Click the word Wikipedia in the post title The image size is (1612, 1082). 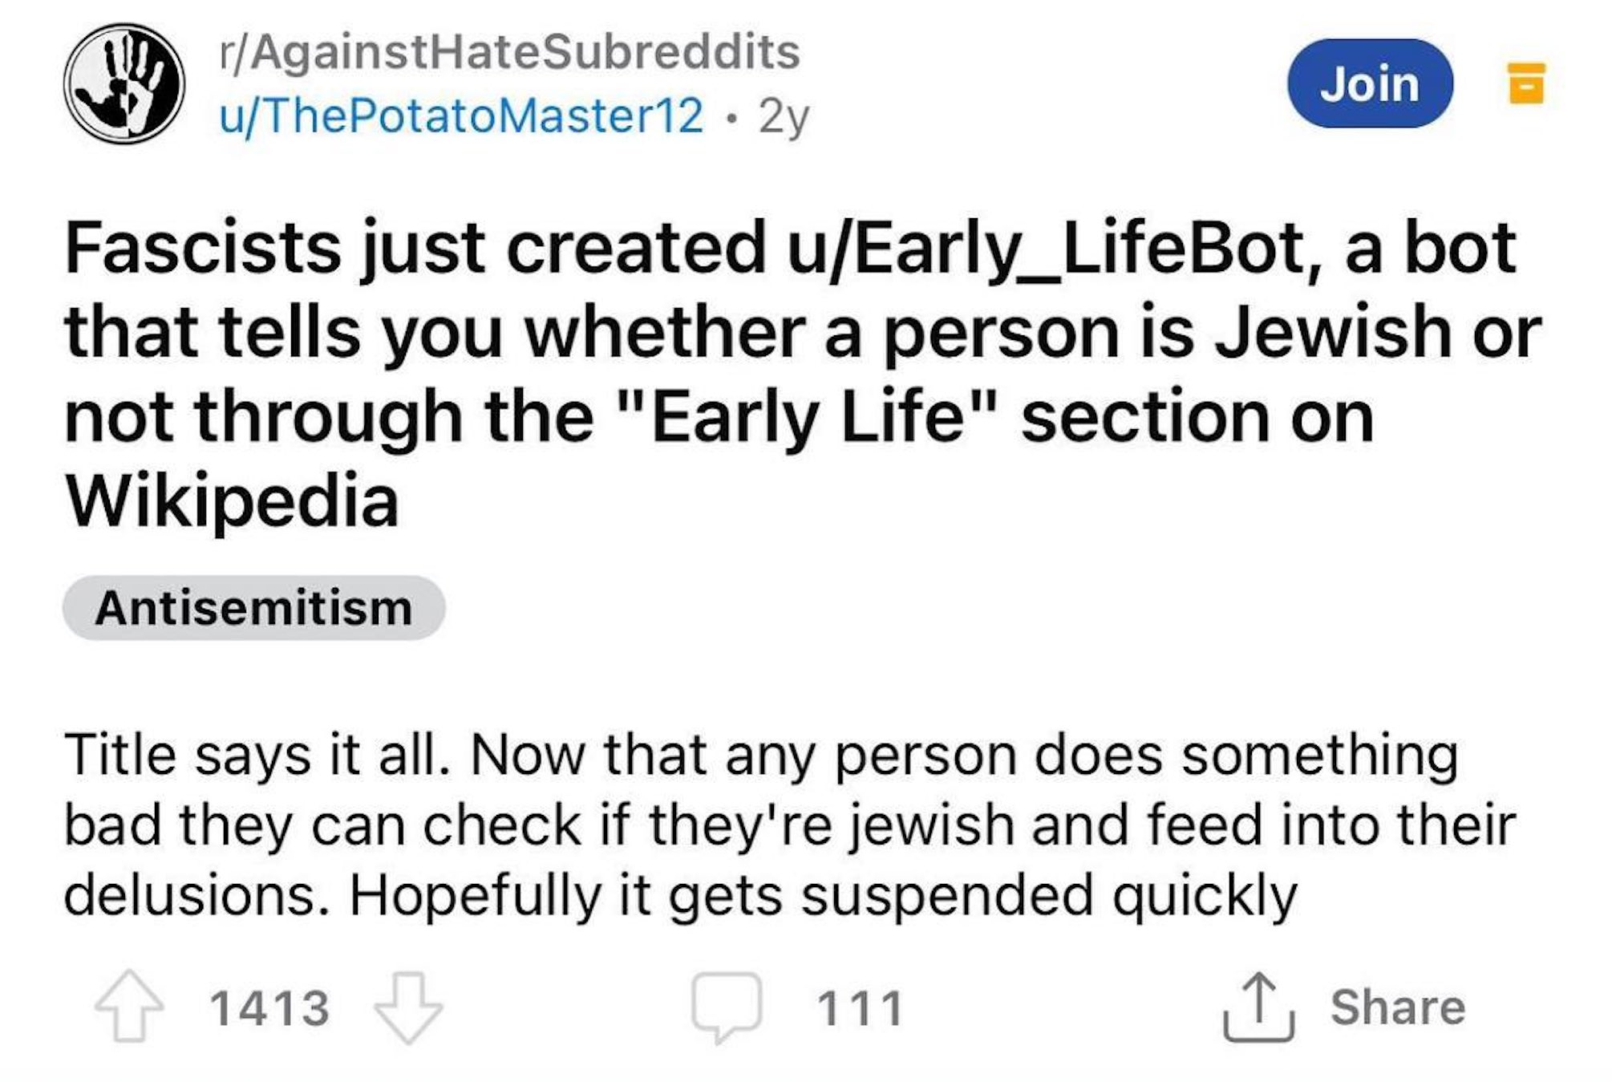point(232,501)
